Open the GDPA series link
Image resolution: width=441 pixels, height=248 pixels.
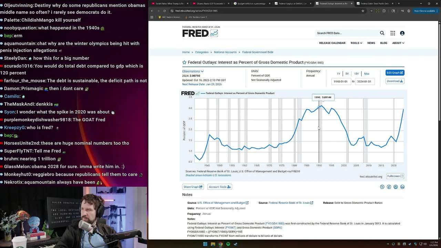point(277,228)
